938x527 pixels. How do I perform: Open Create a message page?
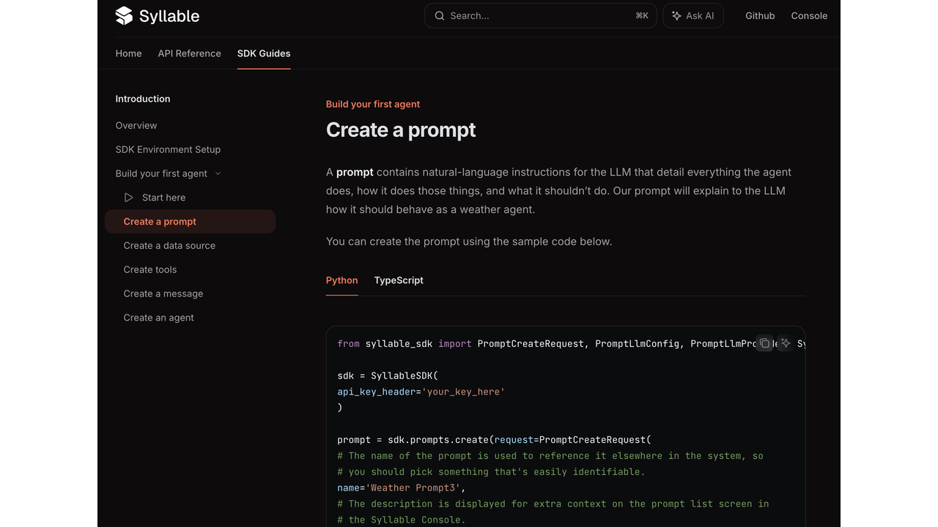pyautogui.click(x=163, y=294)
